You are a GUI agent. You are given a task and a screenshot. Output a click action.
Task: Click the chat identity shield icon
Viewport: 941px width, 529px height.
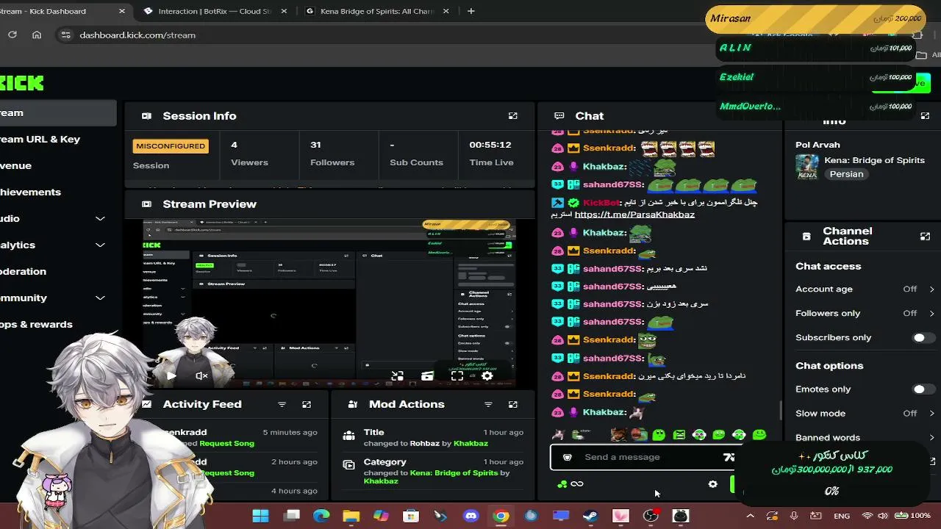pyautogui.click(x=567, y=457)
